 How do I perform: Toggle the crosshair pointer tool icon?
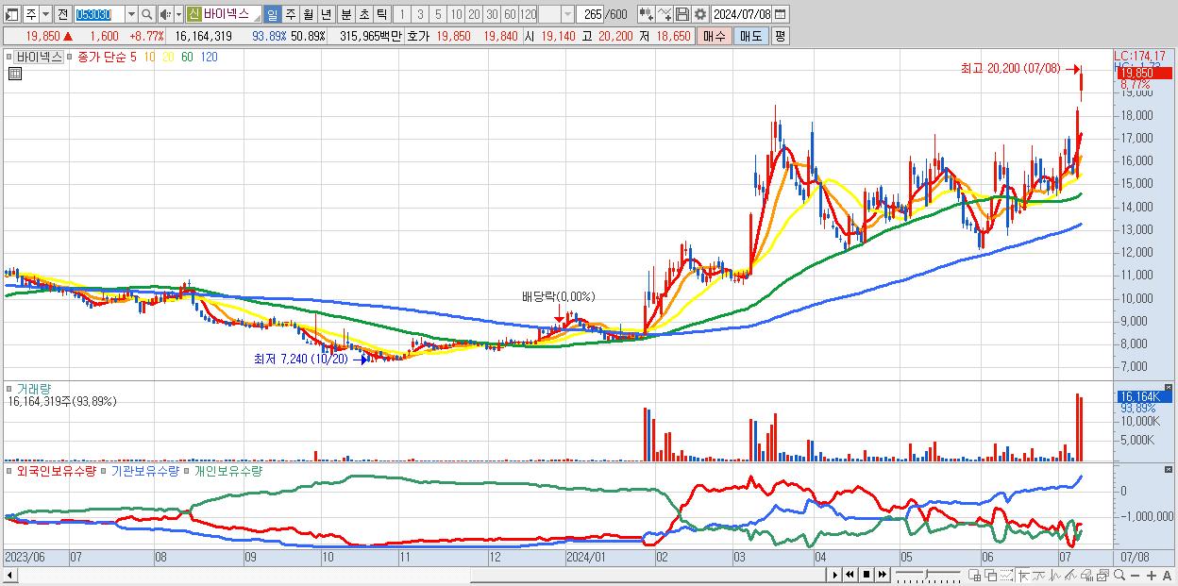pos(1023,576)
